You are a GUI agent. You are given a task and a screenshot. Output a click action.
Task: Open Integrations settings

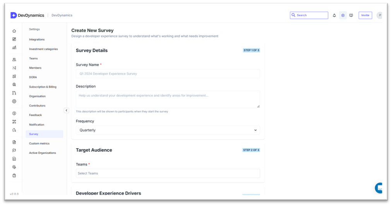pos(37,39)
